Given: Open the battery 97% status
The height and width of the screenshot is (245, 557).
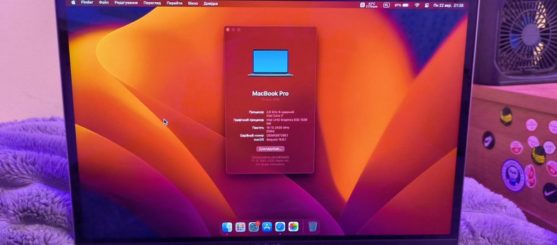Looking at the screenshot, I should (402, 6).
